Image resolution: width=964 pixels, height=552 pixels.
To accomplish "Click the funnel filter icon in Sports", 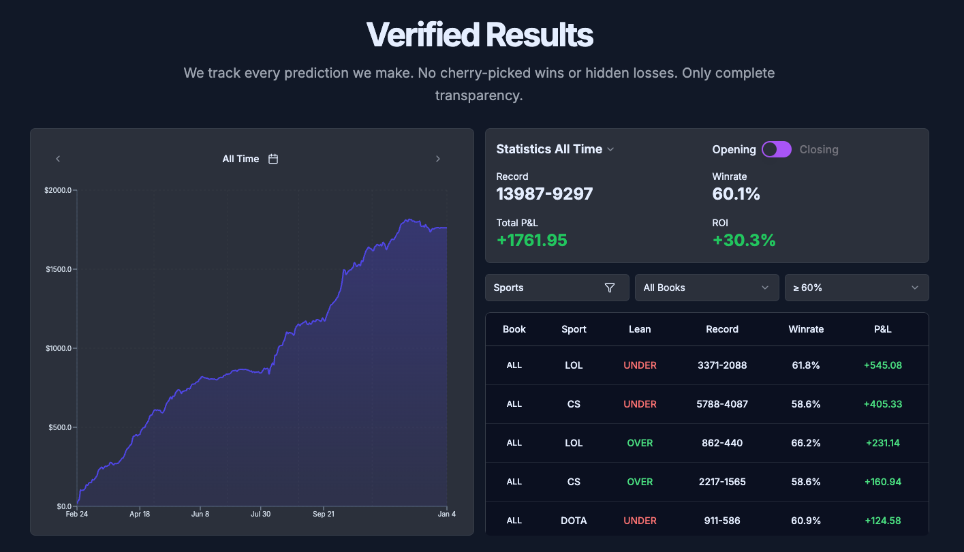I will [610, 288].
